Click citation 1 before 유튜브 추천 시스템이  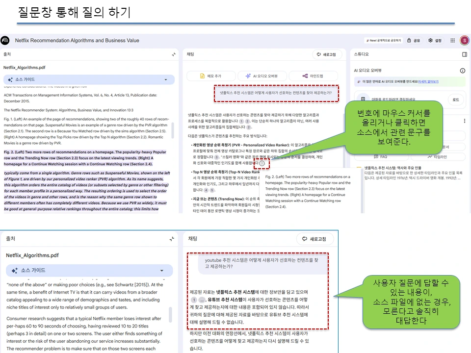click(194, 300)
